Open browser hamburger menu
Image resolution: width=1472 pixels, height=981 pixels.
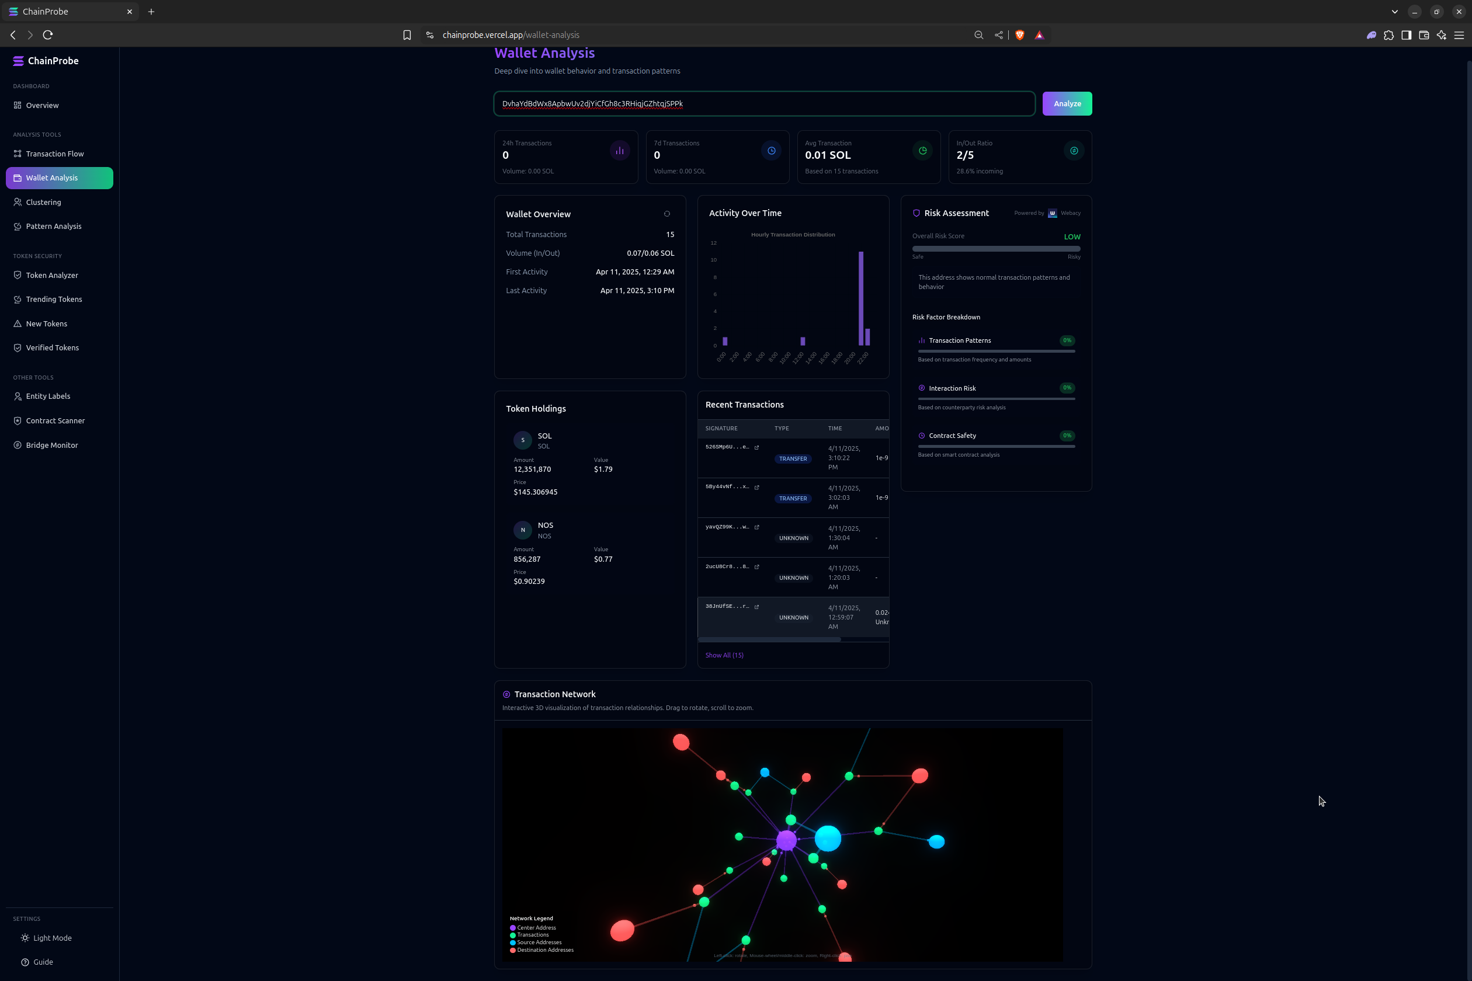coord(1459,35)
